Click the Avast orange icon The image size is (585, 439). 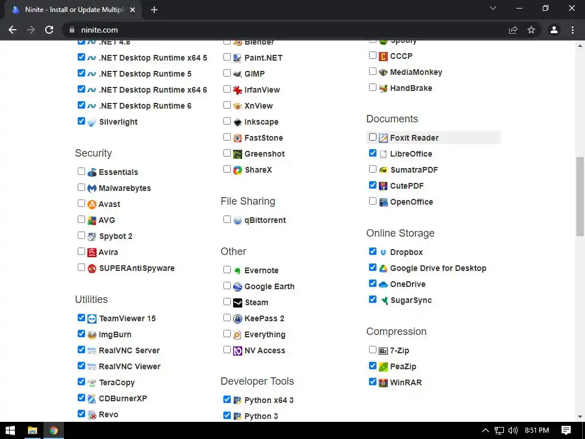tap(92, 204)
